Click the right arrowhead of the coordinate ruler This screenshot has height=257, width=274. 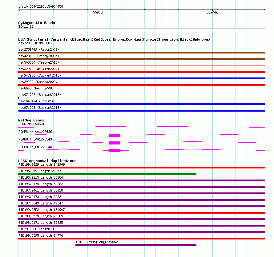pyautogui.click(x=264, y=10)
